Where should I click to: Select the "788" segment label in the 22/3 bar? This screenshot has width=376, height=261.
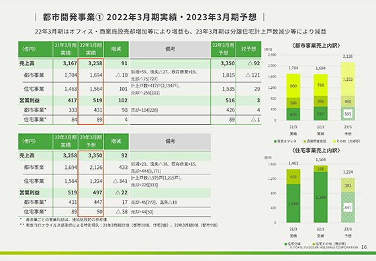click(321, 85)
